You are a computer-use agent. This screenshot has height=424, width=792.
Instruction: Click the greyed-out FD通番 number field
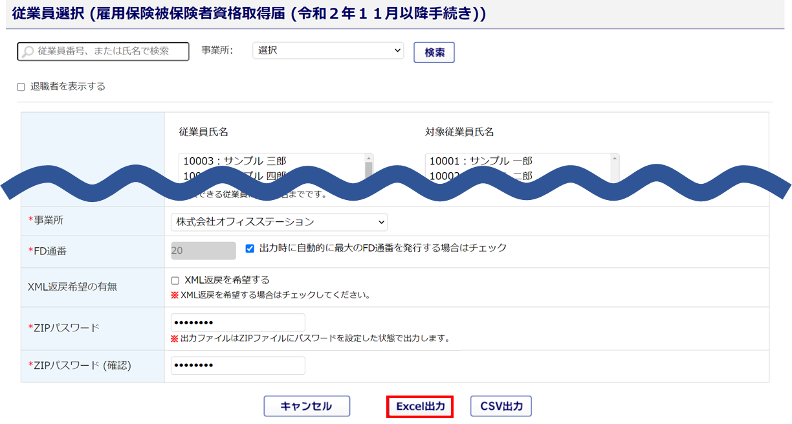tap(203, 251)
